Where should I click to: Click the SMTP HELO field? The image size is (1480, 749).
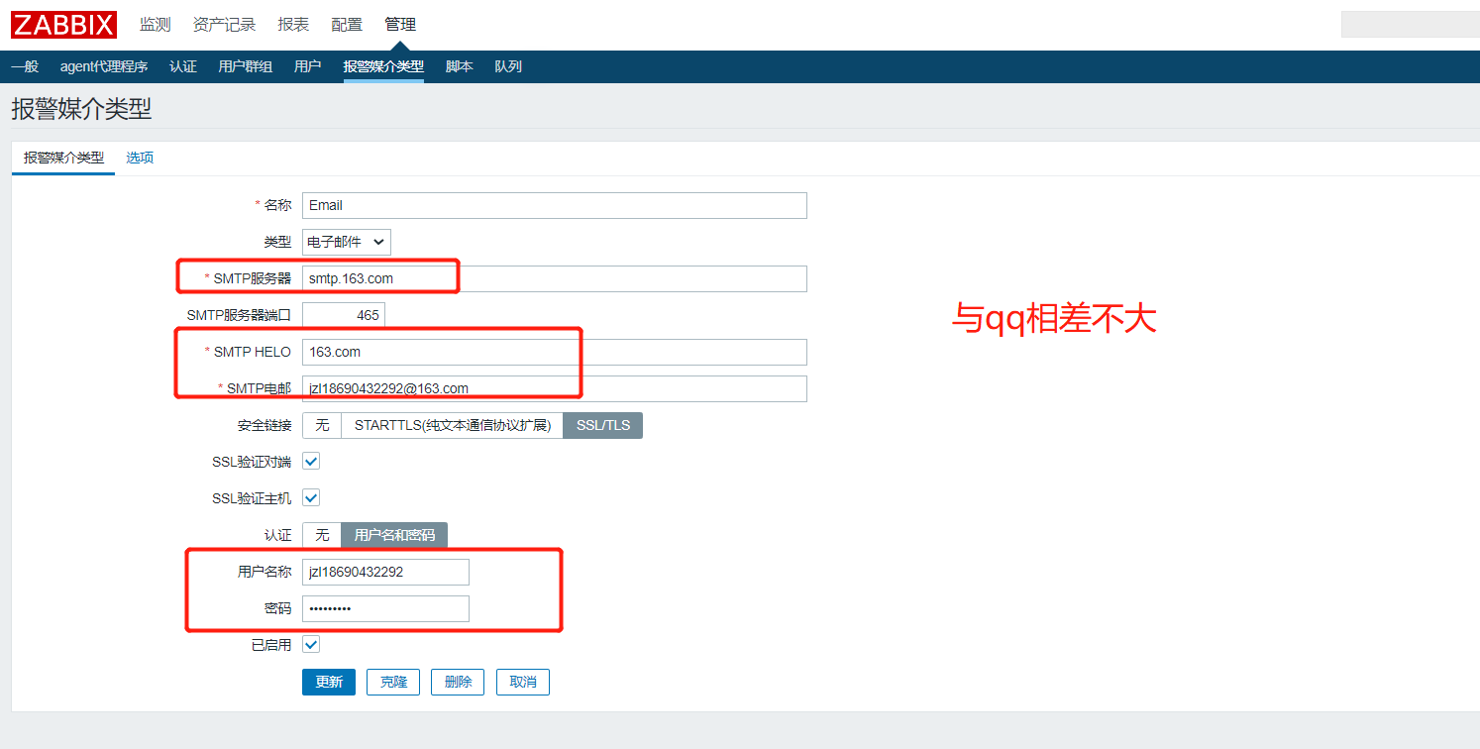(x=555, y=352)
